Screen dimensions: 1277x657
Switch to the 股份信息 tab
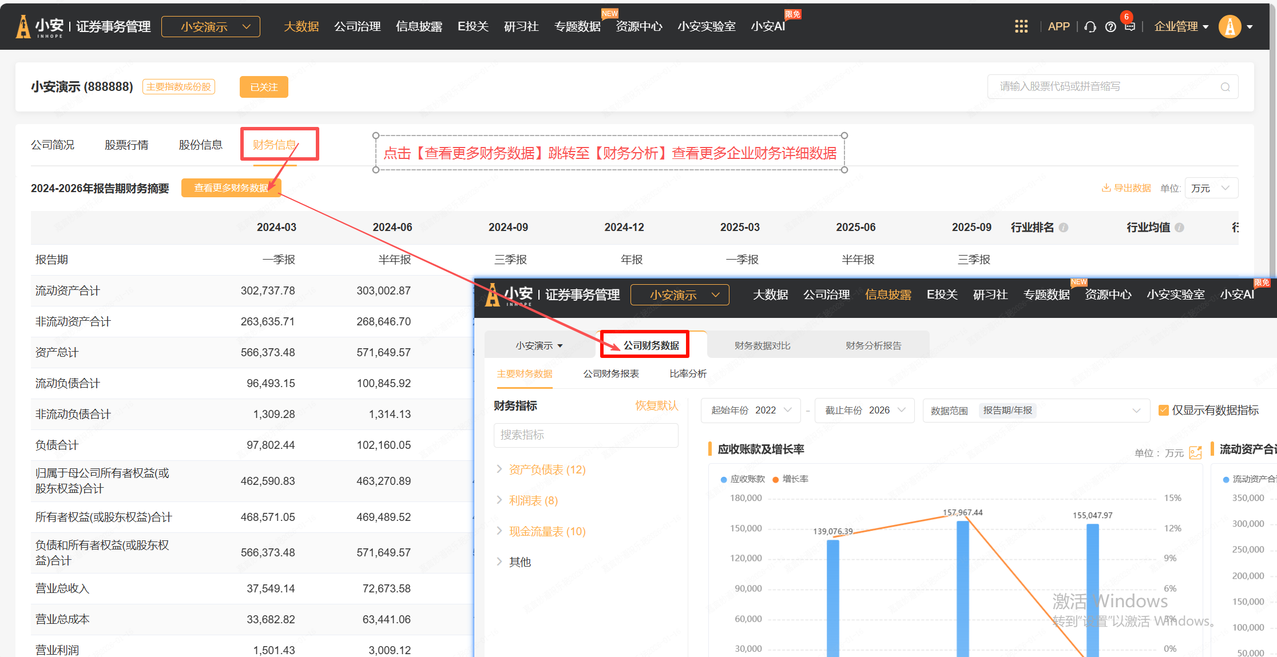pos(200,145)
